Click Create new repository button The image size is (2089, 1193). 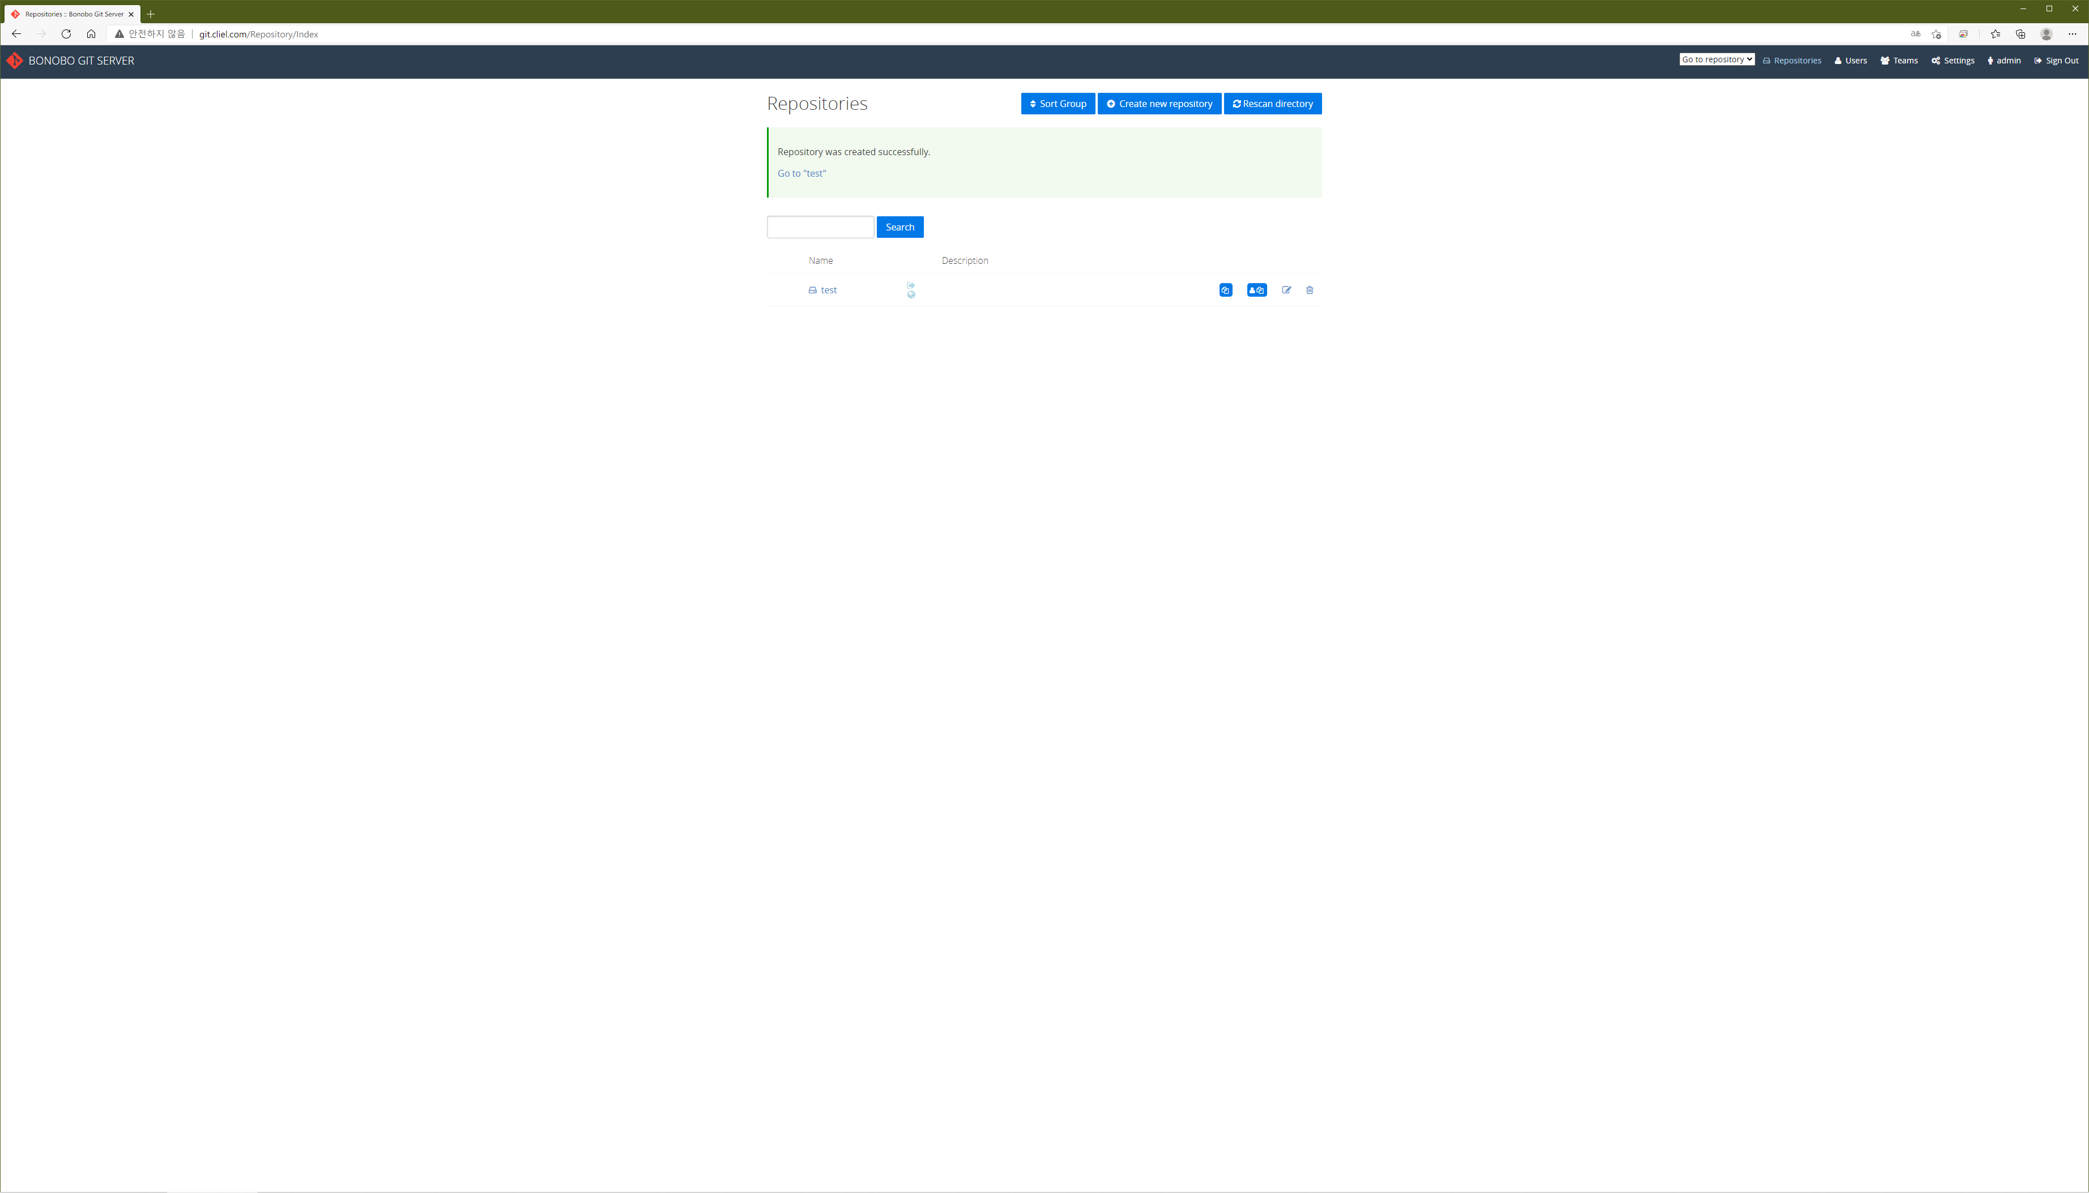(1159, 104)
